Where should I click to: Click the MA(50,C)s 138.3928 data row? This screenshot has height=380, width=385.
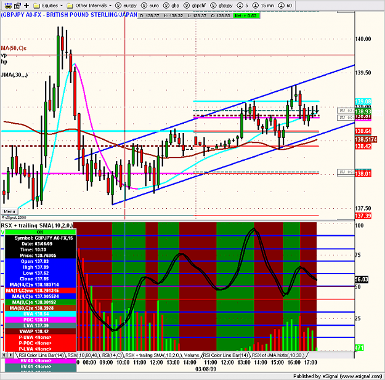point(40,308)
